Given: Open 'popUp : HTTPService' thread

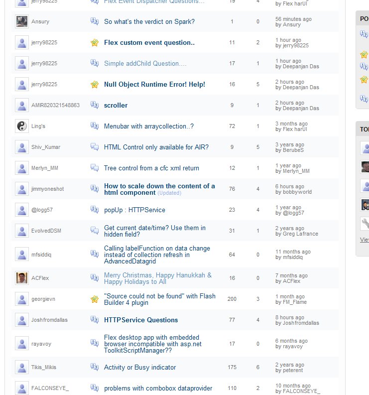Looking at the screenshot, I should pos(135,210).
